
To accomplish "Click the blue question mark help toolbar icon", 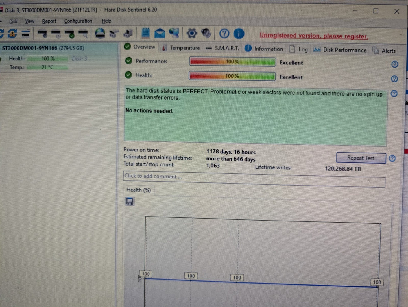I will click(224, 34).
